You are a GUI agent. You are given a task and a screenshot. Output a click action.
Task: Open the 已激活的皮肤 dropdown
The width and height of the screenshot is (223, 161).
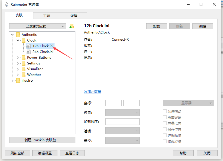tap(37, 26)
